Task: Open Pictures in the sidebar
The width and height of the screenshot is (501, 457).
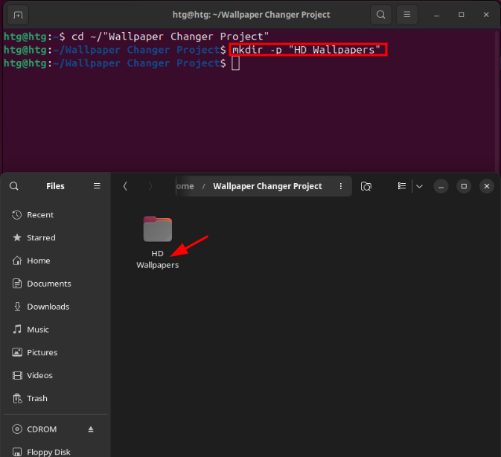Action: [x=56, y=353]
